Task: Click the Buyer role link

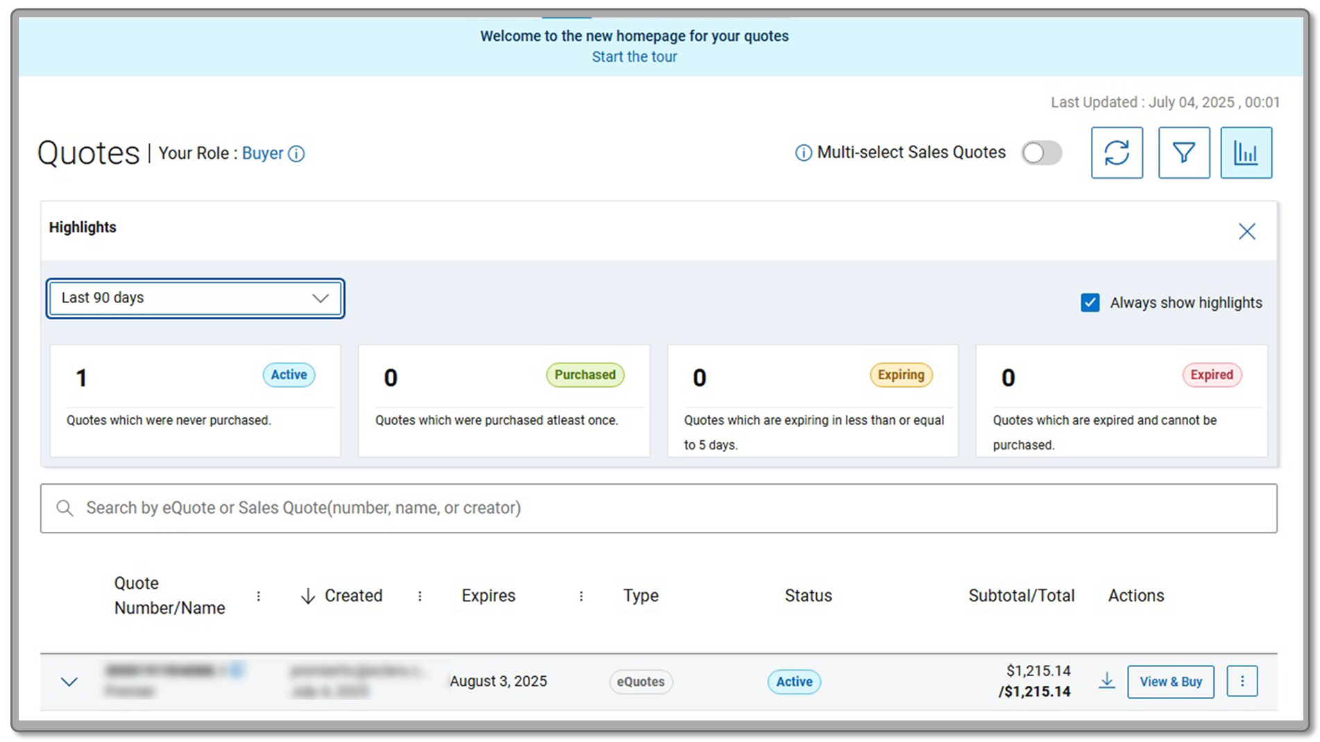Action: pos(262,153)
